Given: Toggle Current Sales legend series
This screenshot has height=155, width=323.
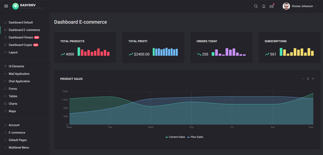Looking at the screenshot, I should tap(175, 137).
